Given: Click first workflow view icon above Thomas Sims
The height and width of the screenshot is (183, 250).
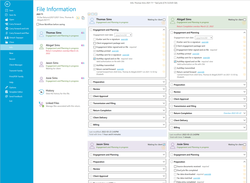Looking at the screenshot, I should [x=89, y=14].
